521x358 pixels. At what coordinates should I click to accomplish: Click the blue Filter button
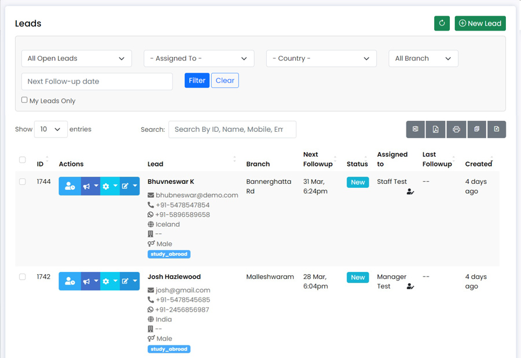[197, 80]
